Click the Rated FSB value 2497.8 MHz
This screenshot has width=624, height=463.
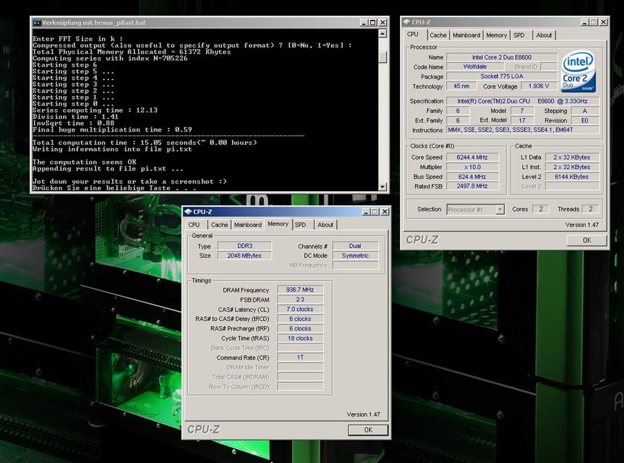pyautogui.click(x=472, y=186)
